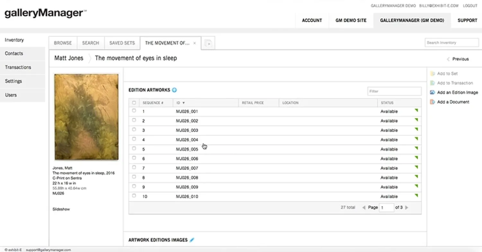Viewport: 482px width, 252px height.
Task: Toggle select-all checkbox in table header
Action: tap(134, 103)
